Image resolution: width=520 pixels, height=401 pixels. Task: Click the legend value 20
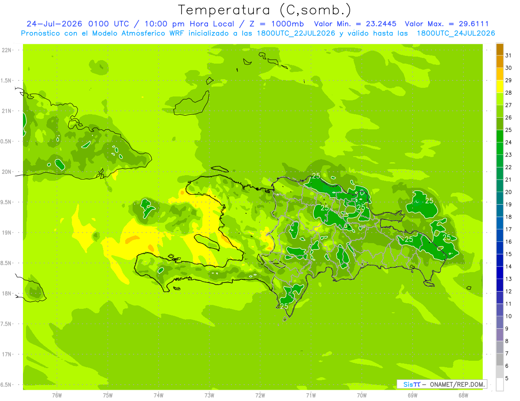509,192
